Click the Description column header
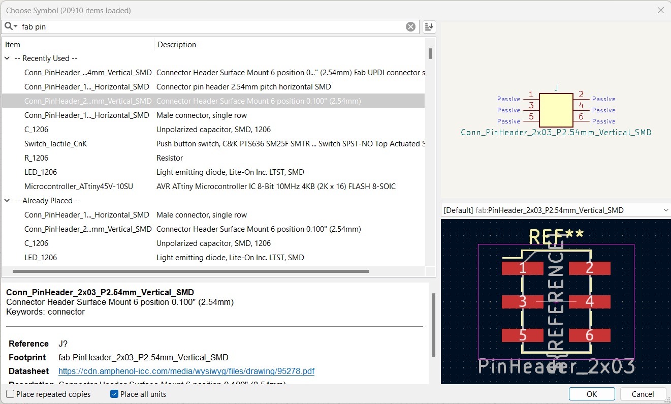 (290, 45)
